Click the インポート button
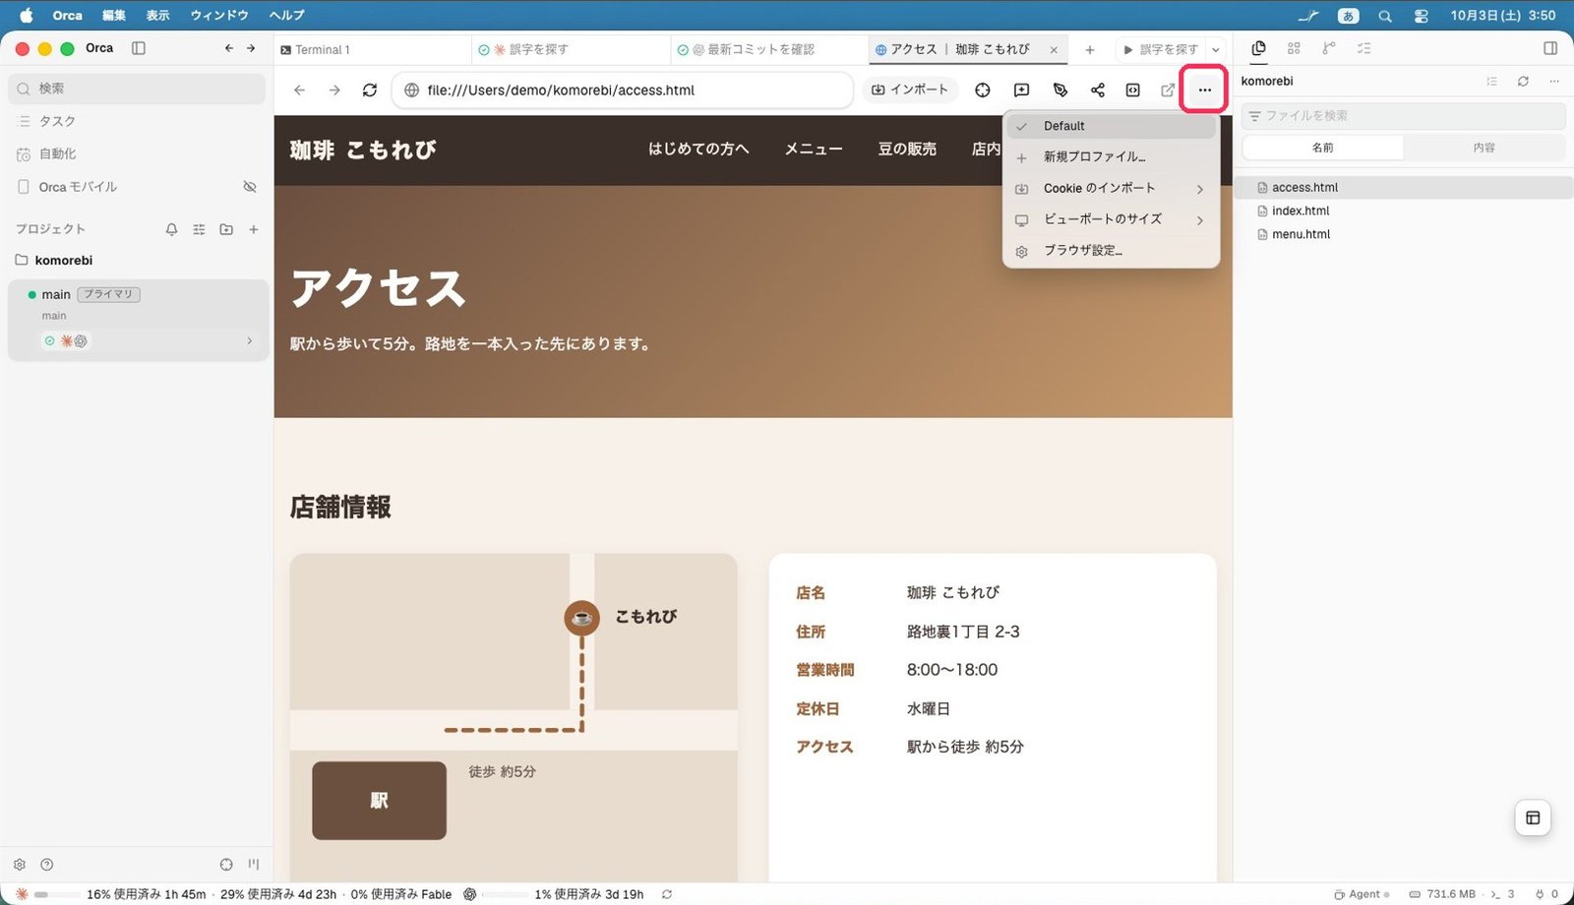 (910, 90)
